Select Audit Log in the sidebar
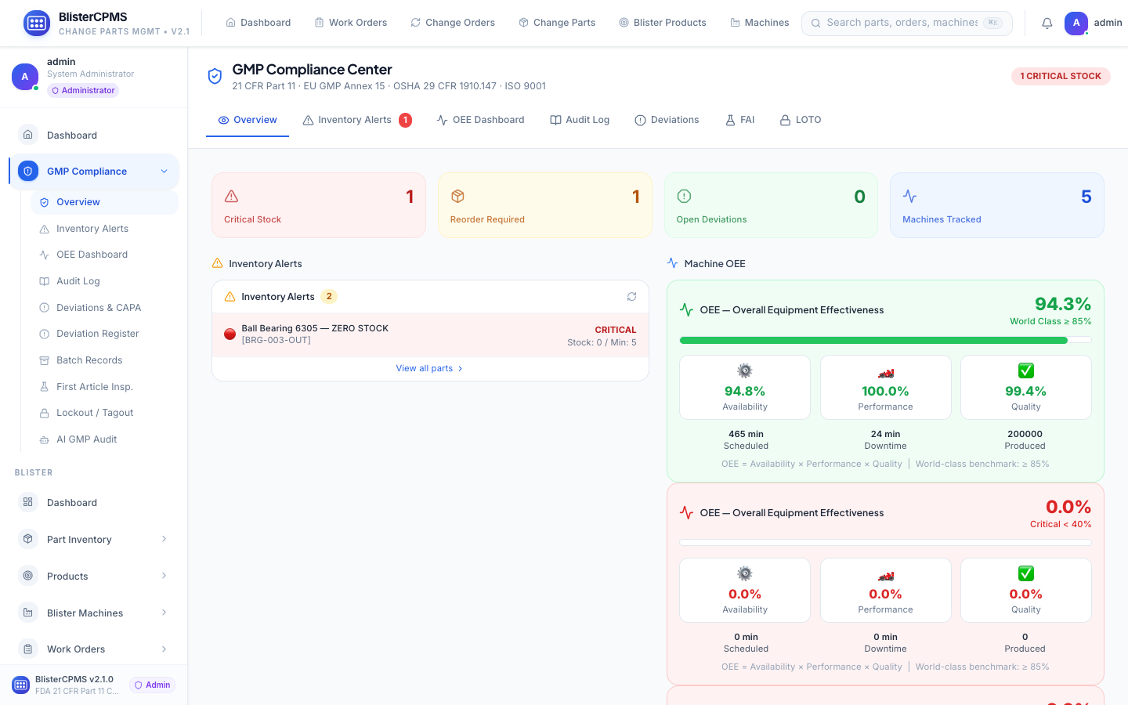The width and height of the screenshot is (1128, 705). pyautogui.click(x=104, y=281)
